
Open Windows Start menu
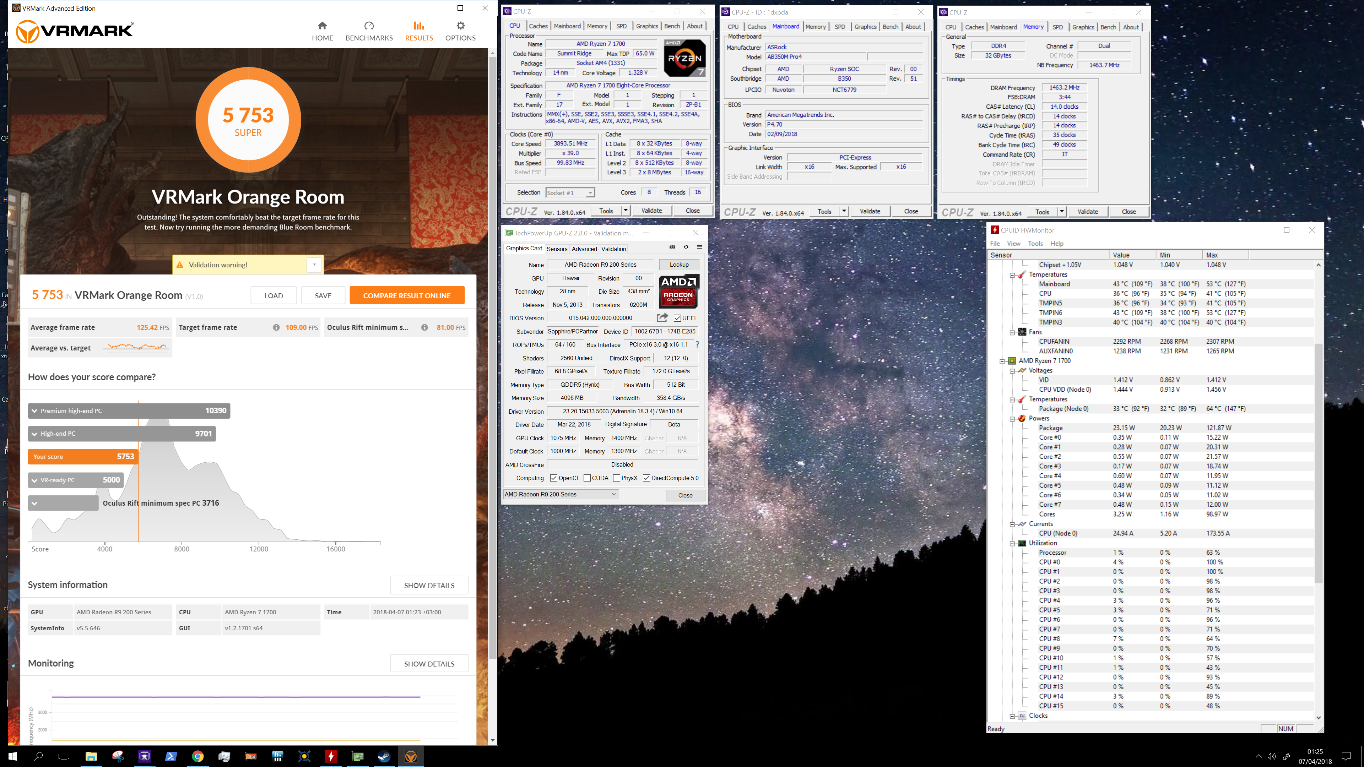pyautogui.click(x=13, y=756)
